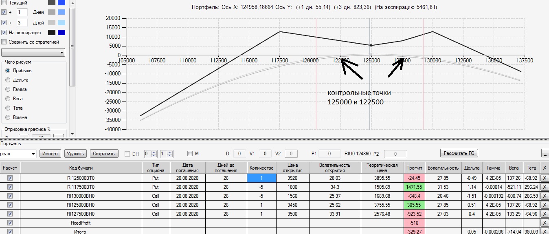
Task: Select the Прибыль radio button
Action: pyautogui.click(x=8, y=71)
